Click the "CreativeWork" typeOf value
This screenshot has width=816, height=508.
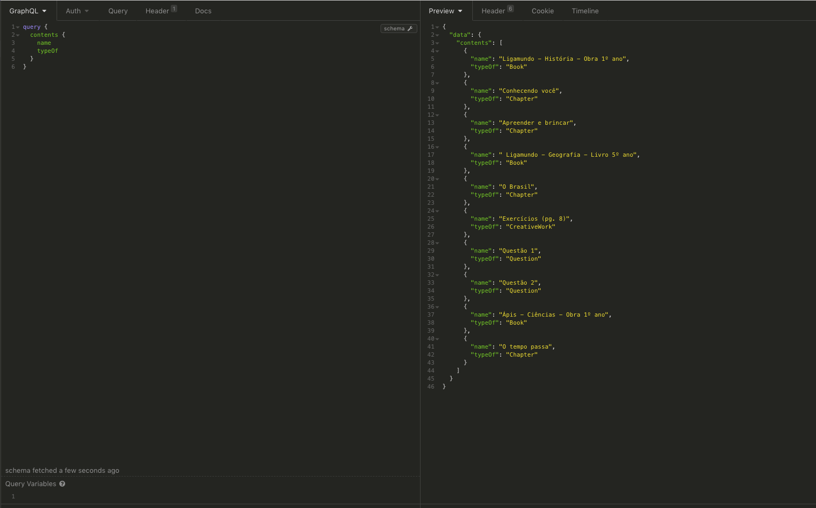tap(530, 227)
